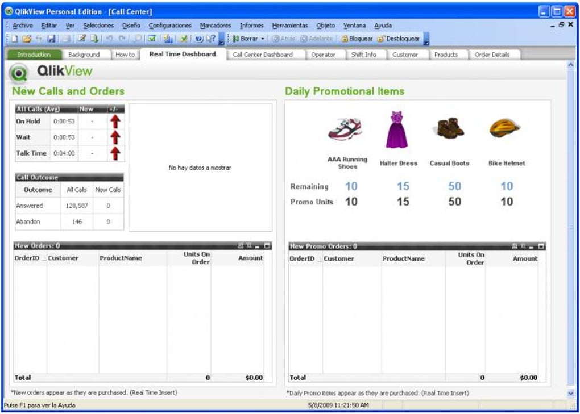Screen dimensions: 580x414
Task: Click the Edit Script toolbar icon
Action: [x=82, y=39]
